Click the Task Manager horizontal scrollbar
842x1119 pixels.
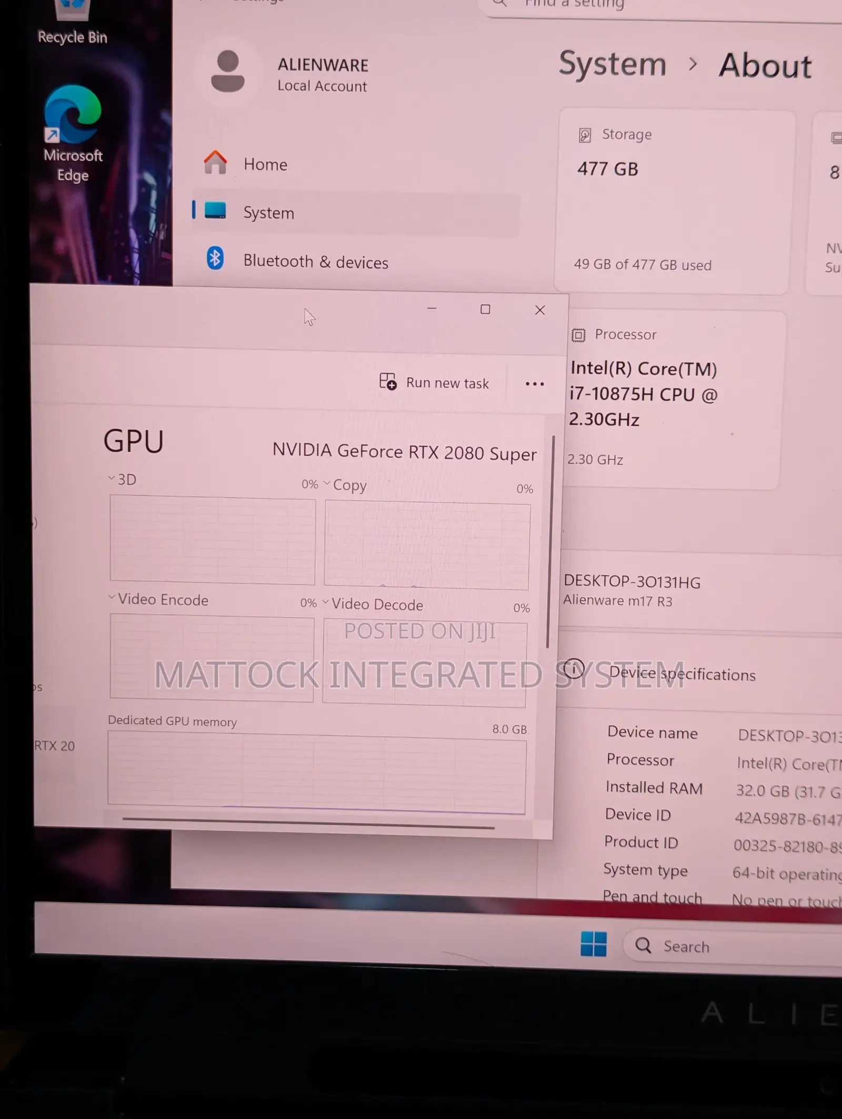click(308, 823)
